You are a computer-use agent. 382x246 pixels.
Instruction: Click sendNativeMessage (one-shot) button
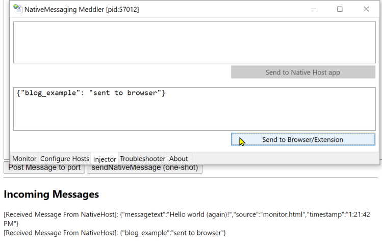tap(144, 167)
